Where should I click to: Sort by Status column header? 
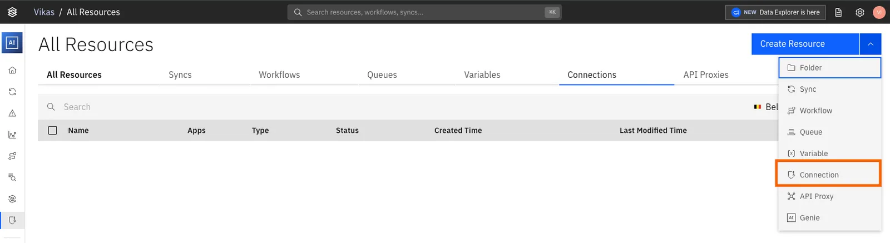(347, 130)
